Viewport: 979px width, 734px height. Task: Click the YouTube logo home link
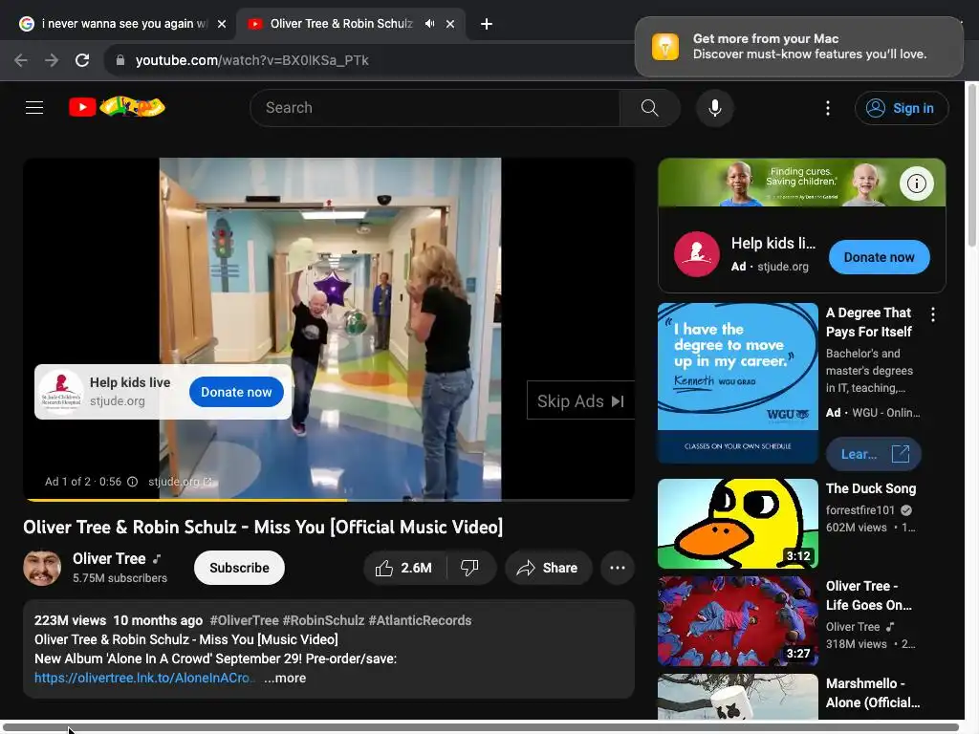coord(117,107)
